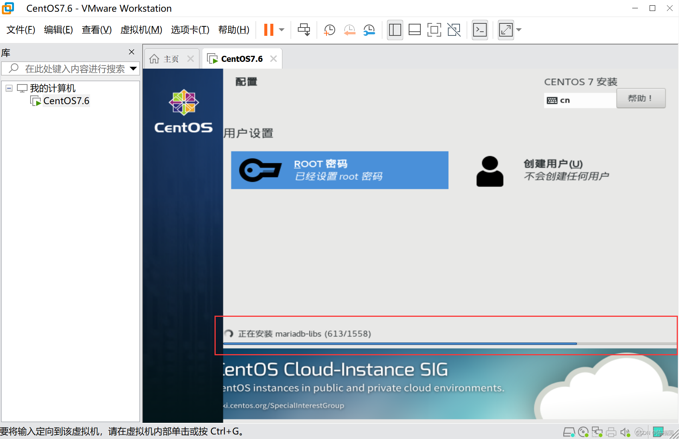Click the printer status bar icon
The width and height of the screenshot is (679, 439).
click(x=611, y=432)
